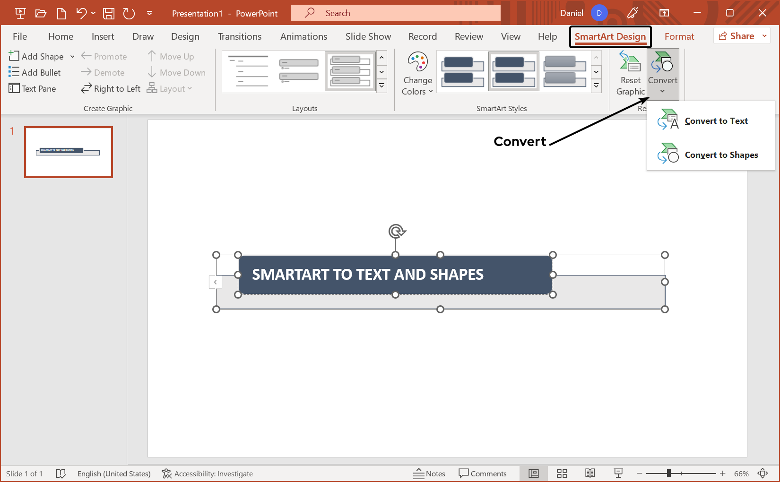
Task: Open the Animations ribbon tab
Action: (303, 36)
